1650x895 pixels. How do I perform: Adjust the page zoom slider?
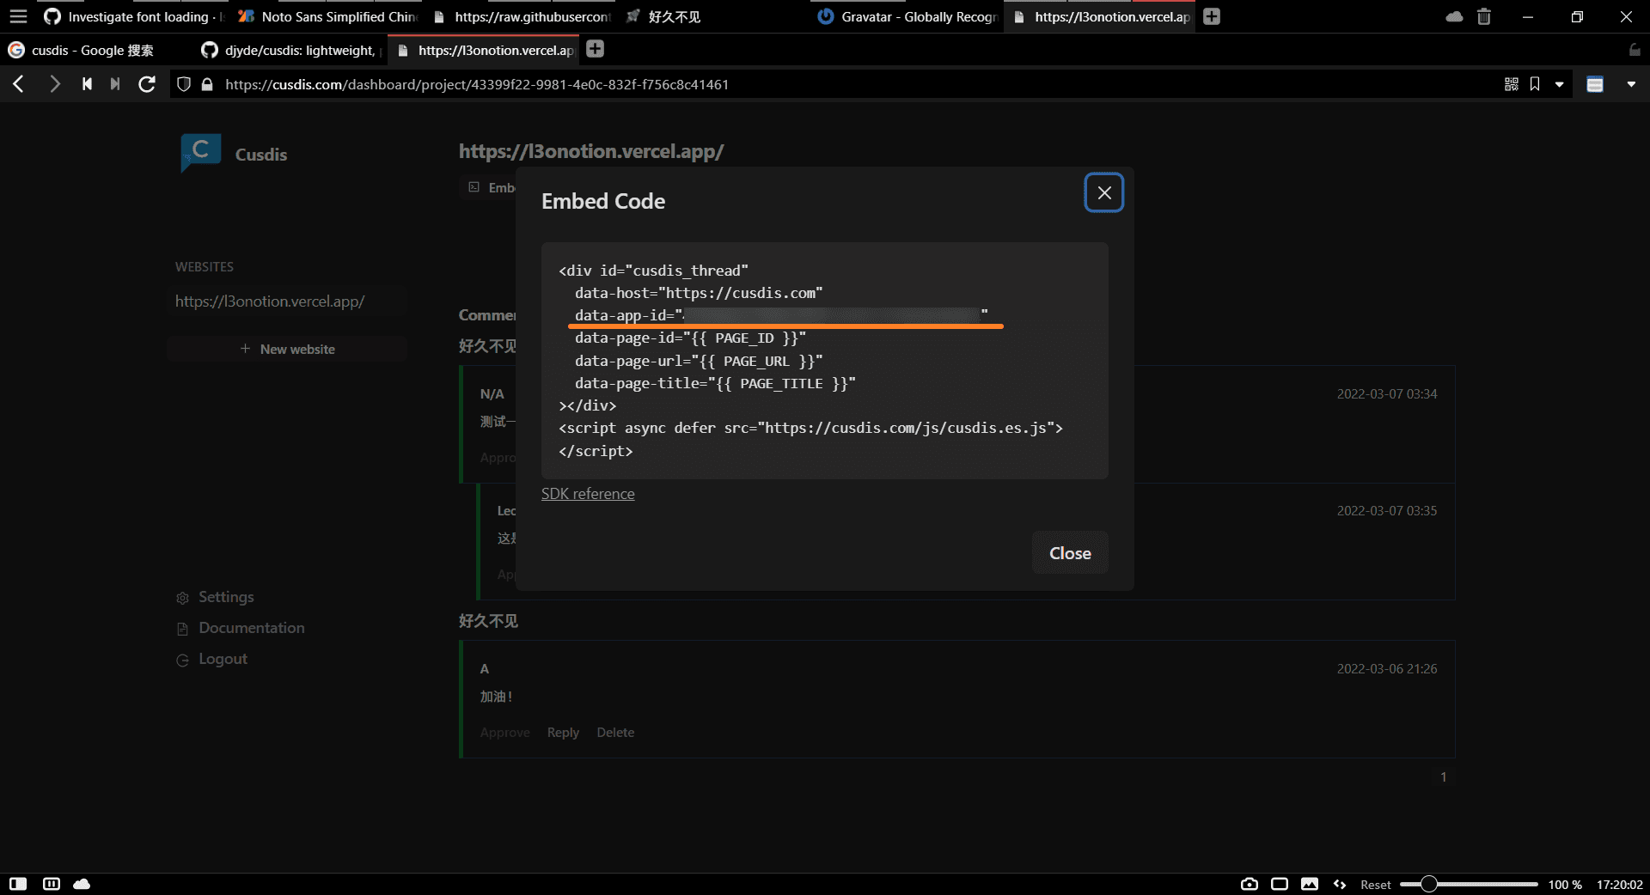pyautogui.click(x=1469, y=884)
